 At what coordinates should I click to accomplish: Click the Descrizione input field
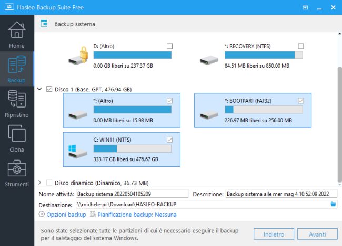click(x=281, y=194)
